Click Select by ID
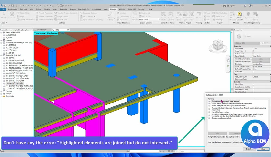 (x=218, y=16)
